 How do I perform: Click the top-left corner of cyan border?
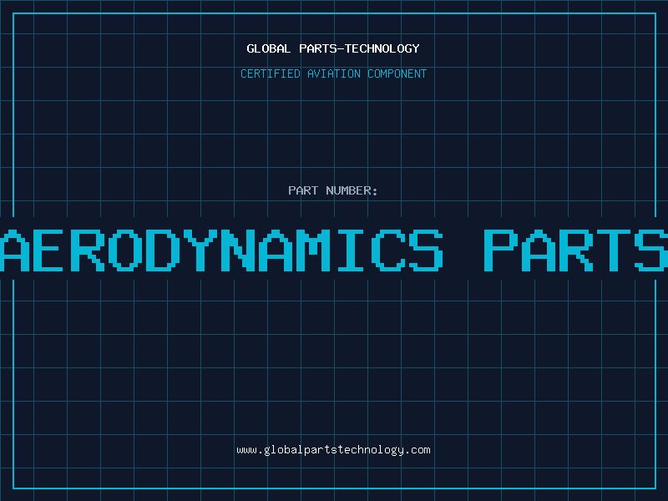pyautogui.click(x=13, y=13)
